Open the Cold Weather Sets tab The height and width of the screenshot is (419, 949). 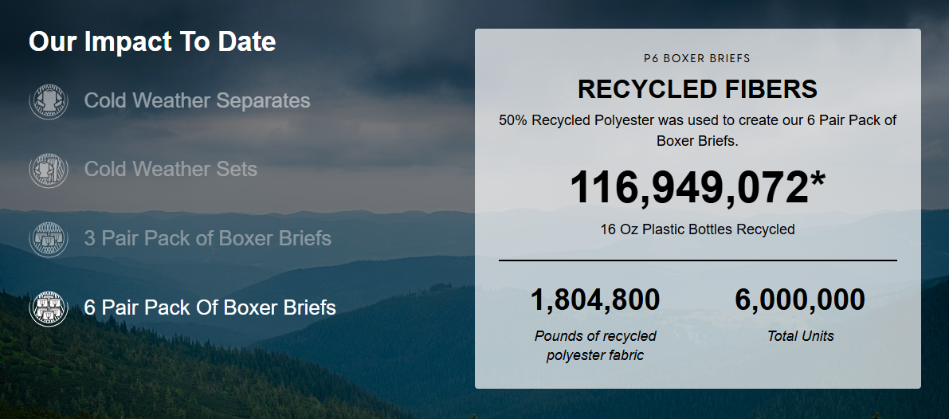click(171, 170)
